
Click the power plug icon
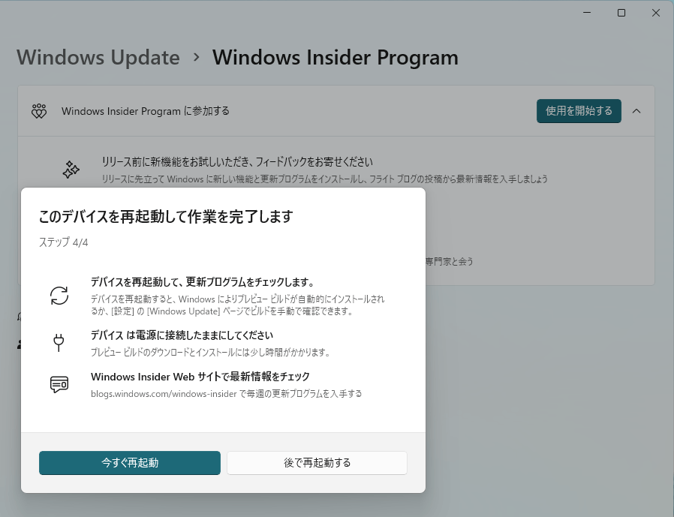tap(59, 342)
